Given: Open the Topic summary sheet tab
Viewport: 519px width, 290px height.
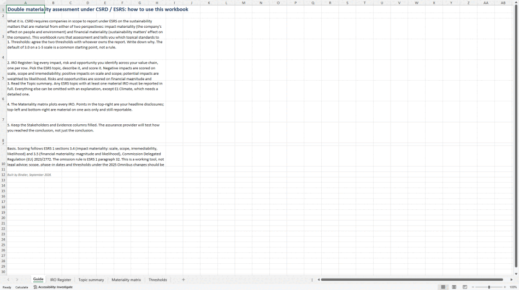Looking at the screenshot, I should [91, 280].
